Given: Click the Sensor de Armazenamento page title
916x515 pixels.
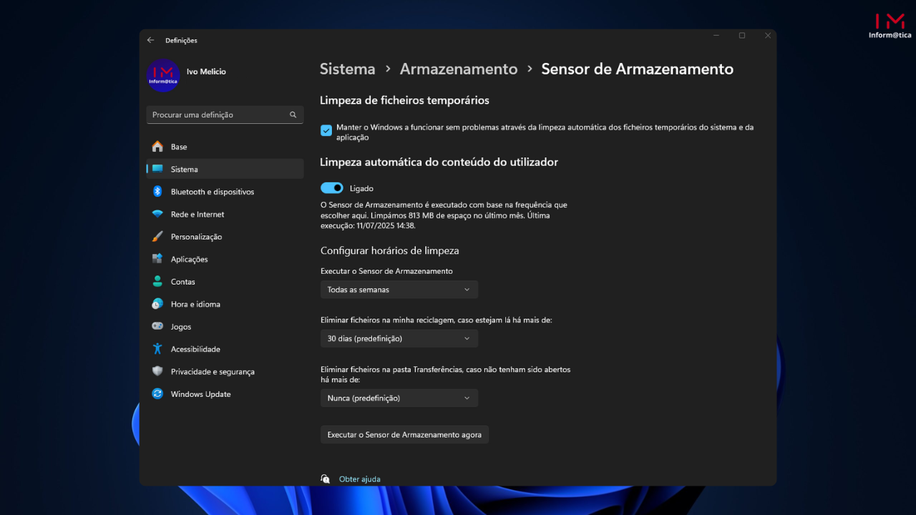Looking at the screenshot, I should (637, 69).
